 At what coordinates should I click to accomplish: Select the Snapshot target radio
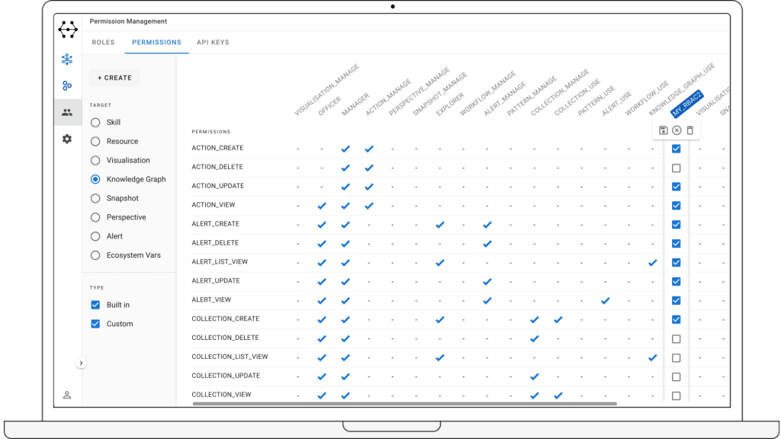point(95,198)
